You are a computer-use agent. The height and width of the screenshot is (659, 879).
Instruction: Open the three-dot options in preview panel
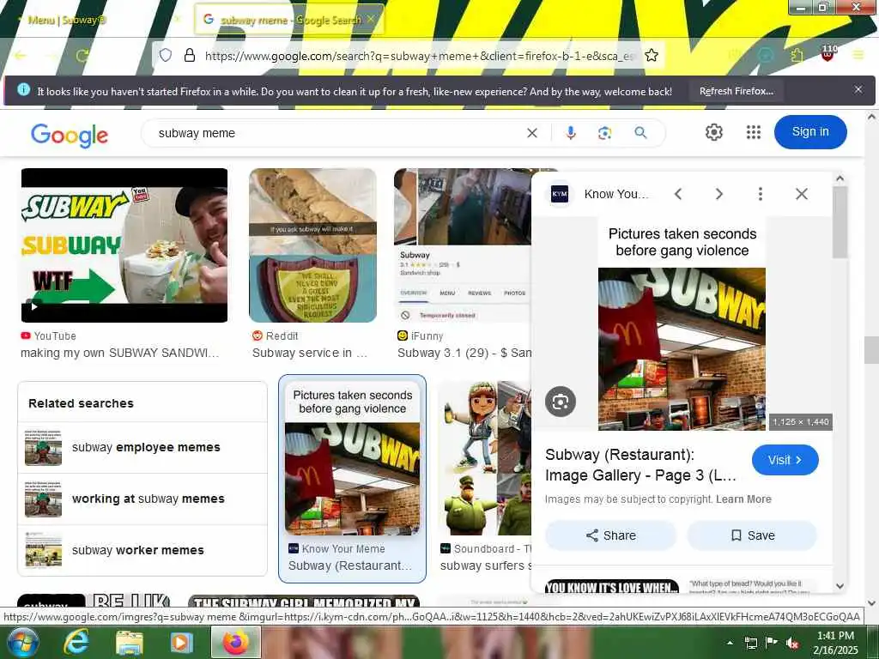tap(761, 194)
